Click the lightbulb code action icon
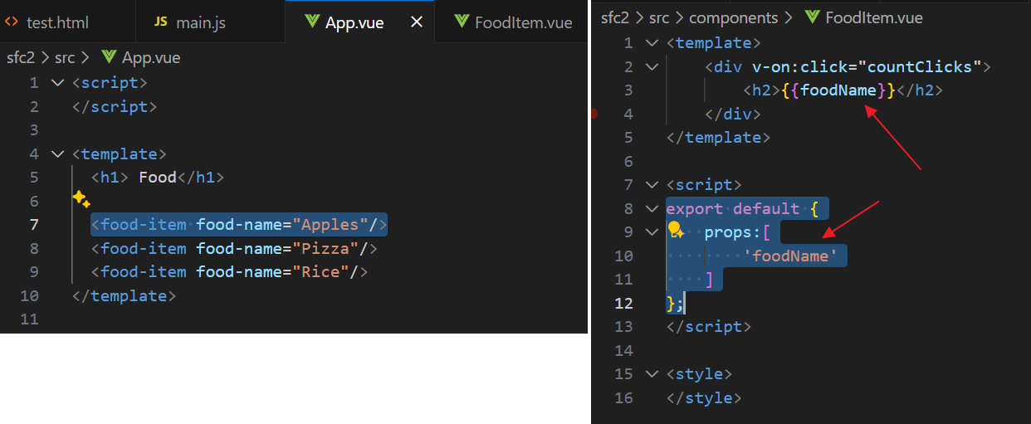The width and height of the screenshot is (1031, 424). (675, 230)
